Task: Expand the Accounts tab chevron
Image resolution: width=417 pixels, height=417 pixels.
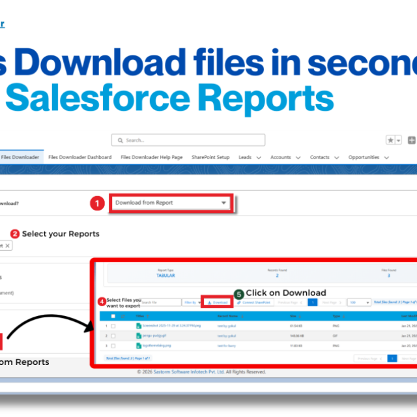Action: tap(298, 158)
